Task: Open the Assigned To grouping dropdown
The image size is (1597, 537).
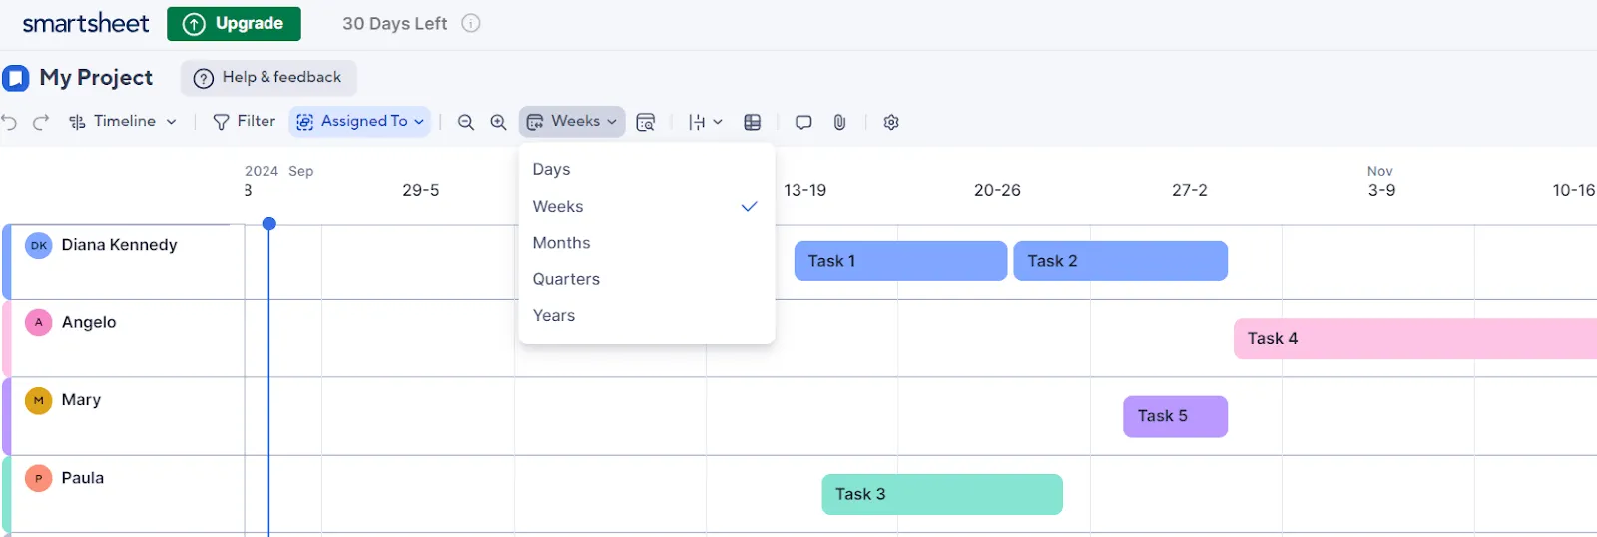Action: (x=360, y=122)
